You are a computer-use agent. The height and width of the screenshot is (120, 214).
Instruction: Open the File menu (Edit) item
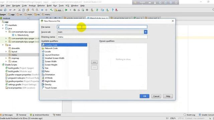[x=2, y=6]
